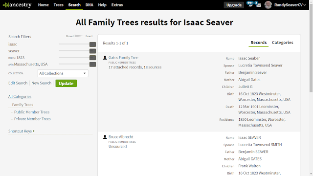The image size is (313, 176).
Task: Open the Bruce Albrecht tree result
Action: (x=121, y=137)
